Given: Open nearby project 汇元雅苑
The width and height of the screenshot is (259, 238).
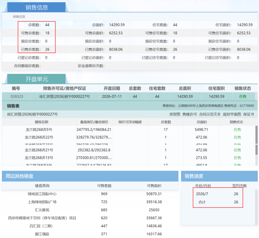Looking at the screenshot, I should coord(42,210).
